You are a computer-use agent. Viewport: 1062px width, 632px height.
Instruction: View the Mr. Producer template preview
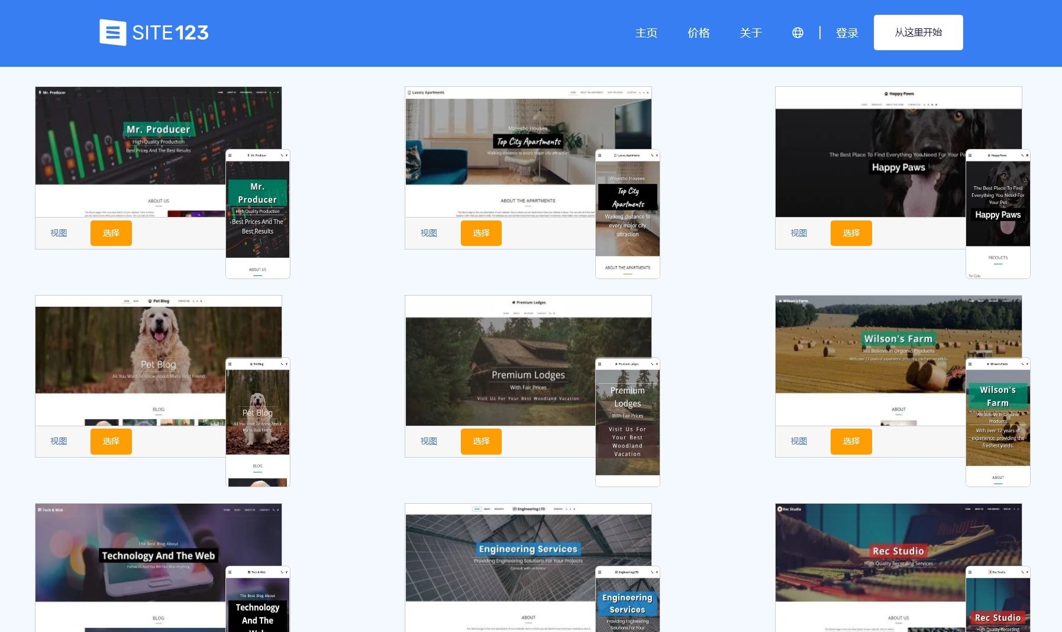click(59, 233)
